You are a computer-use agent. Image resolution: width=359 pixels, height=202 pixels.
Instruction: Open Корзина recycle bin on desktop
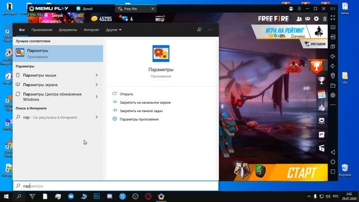click(x=345, y=170)
